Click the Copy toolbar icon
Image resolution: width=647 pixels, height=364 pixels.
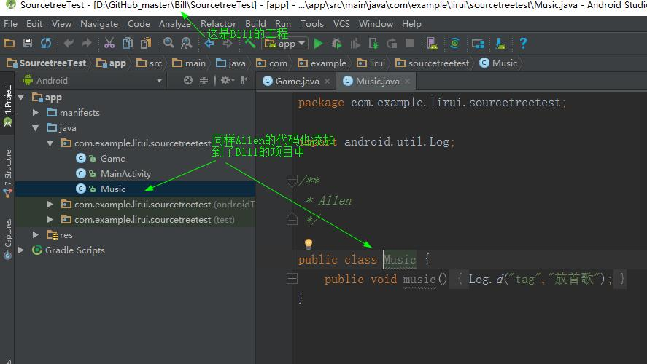(128, 43)
